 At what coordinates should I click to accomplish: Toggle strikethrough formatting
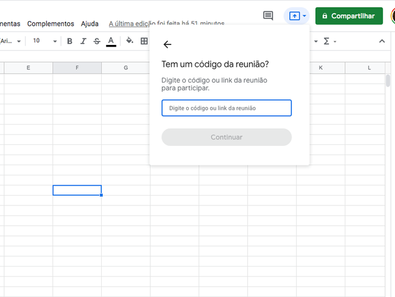tap(97, 41)
